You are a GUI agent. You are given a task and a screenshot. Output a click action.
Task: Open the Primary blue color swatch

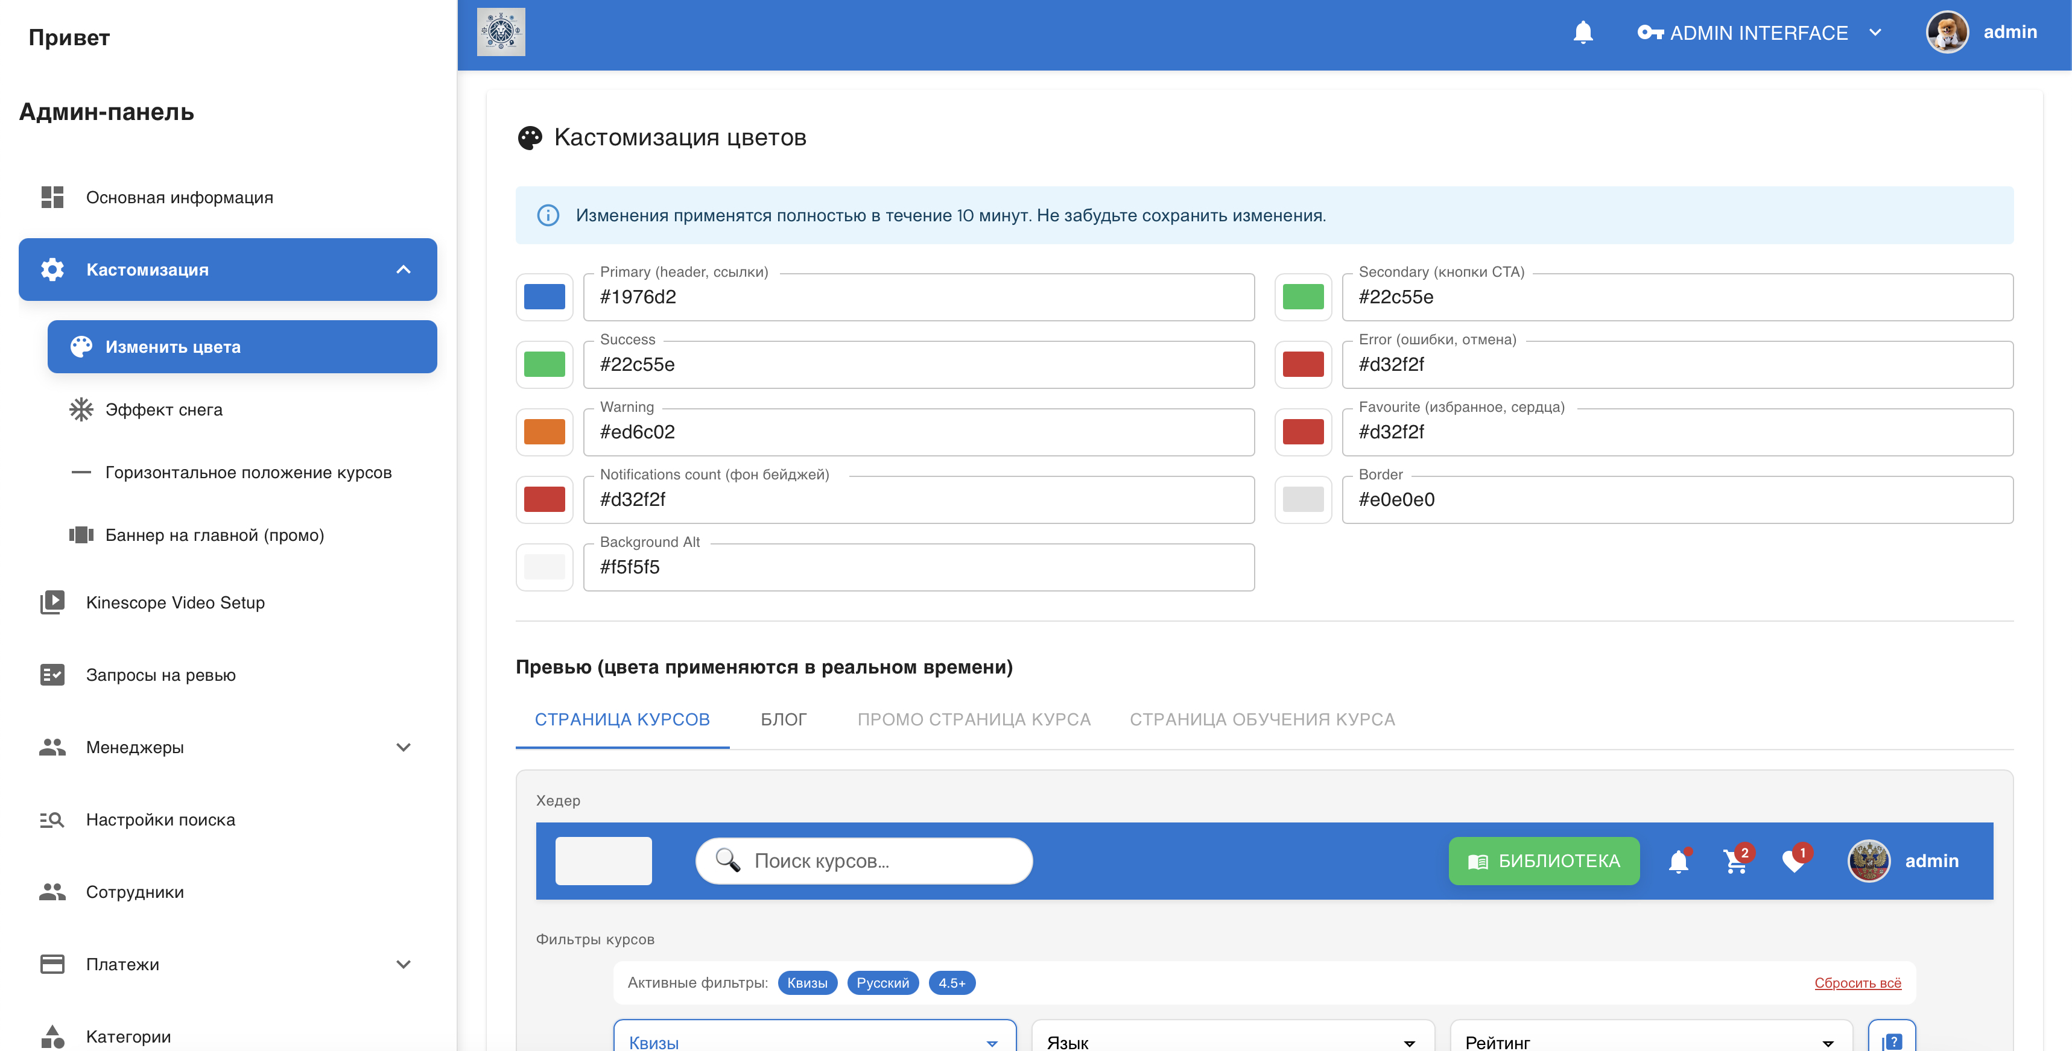(545, 297)
